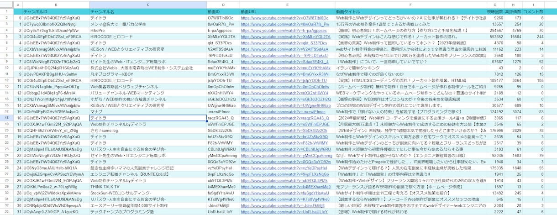This screenshot has width=557, height=215.
Task: Select channel ID UCry6cY70xg1LkI3OcuuPpWw
Action: [x=56, y=30]
